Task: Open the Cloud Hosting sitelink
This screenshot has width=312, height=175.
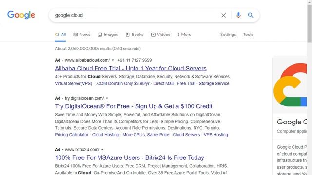Action: 105,135
